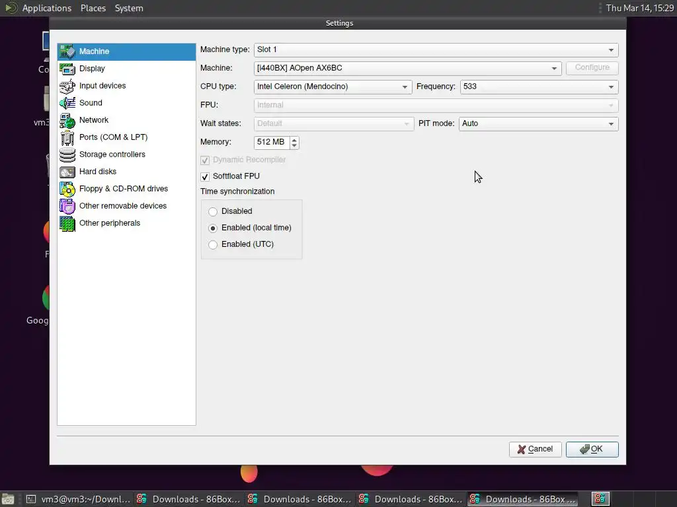Open the Input devices icon
677x507 pixels.
point(67,86)
